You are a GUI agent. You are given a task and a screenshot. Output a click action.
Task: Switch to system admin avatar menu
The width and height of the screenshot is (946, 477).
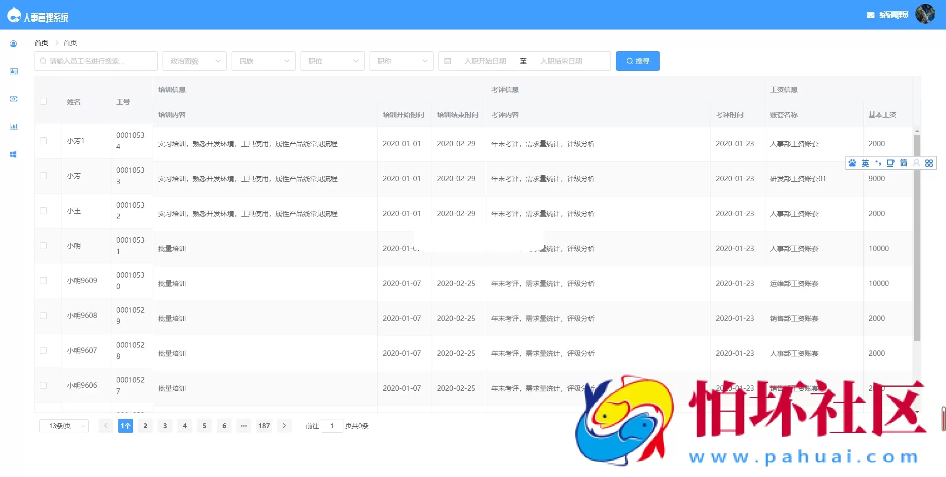(x=925, y=14)
